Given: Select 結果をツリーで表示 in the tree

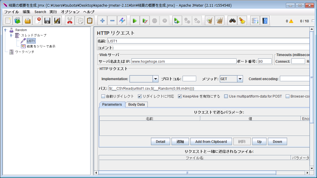Looking at the screenshot, I should (41, 46).
